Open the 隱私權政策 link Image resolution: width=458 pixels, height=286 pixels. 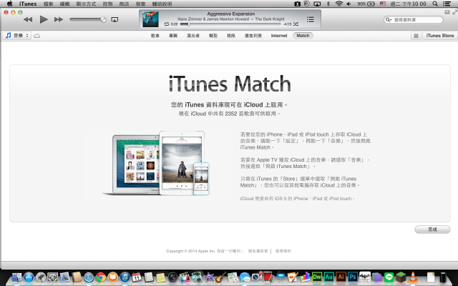click(258, 251)
